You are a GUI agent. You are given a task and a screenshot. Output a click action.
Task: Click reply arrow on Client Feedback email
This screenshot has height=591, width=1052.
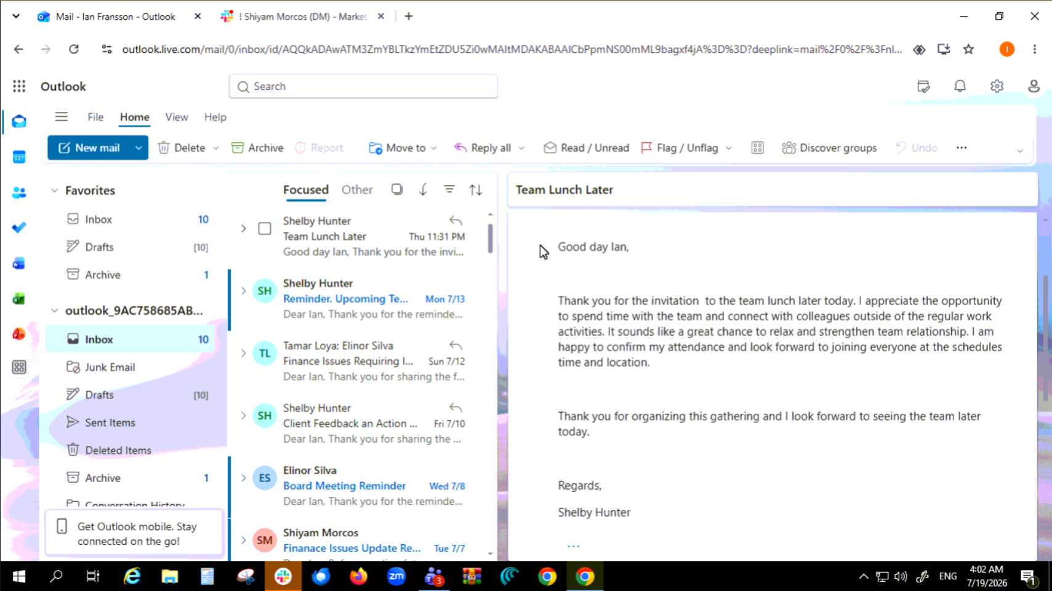pyautogui.click(x=456, y=407)
